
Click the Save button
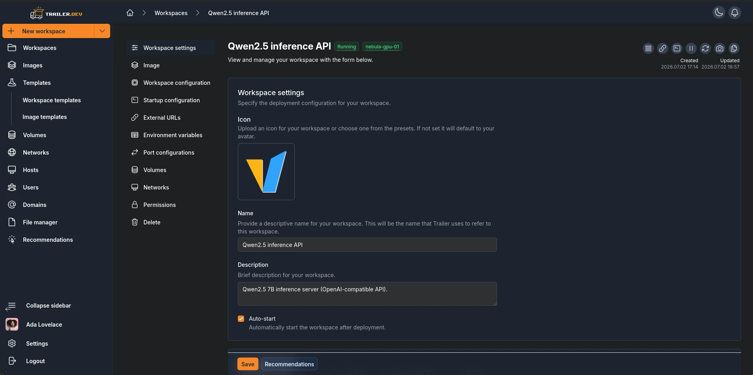(x=248, y=364)
